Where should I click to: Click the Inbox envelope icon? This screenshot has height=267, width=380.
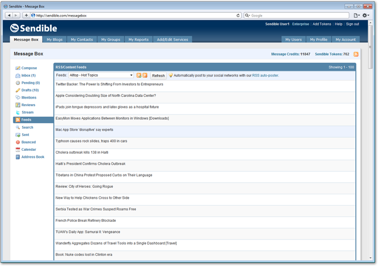(18, 76)
